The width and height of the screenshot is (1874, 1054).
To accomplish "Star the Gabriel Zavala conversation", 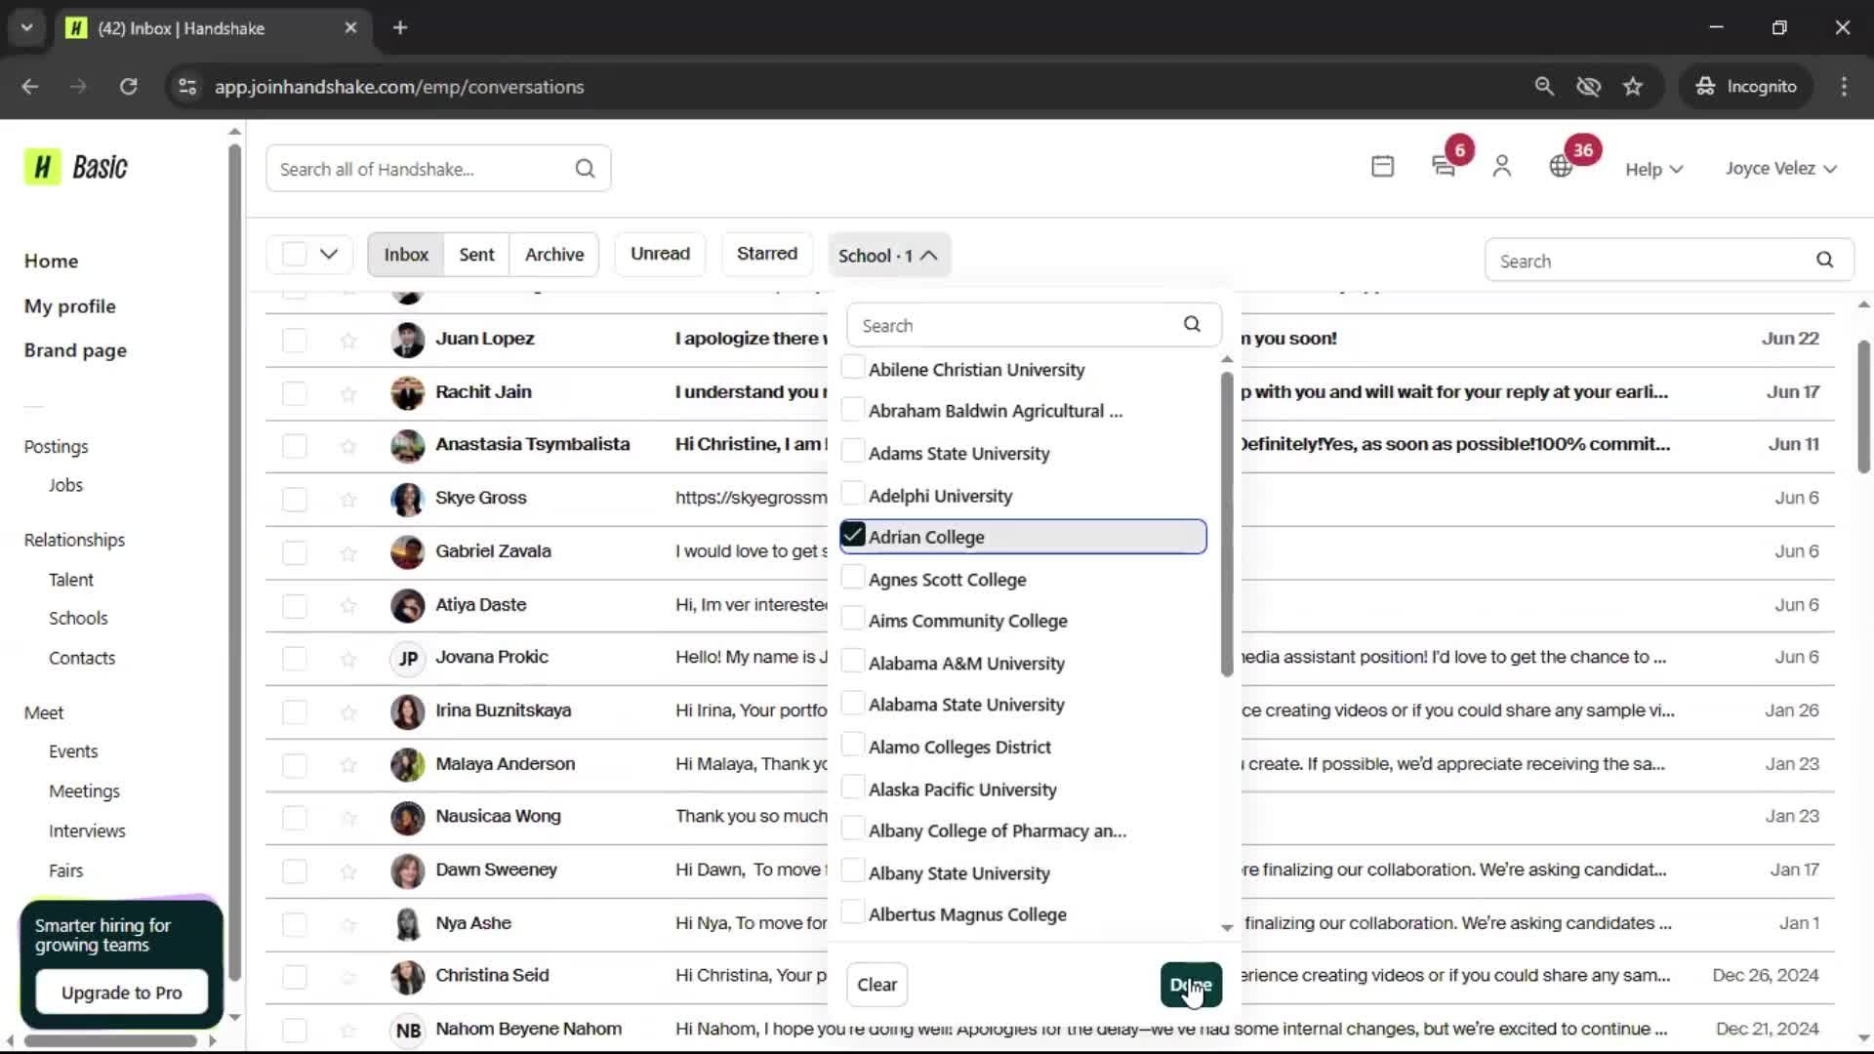I will click(348, 553).
